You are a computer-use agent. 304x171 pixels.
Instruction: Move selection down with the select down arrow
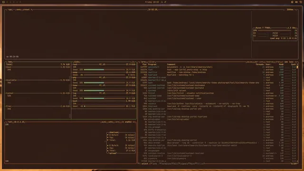[150, 163]
